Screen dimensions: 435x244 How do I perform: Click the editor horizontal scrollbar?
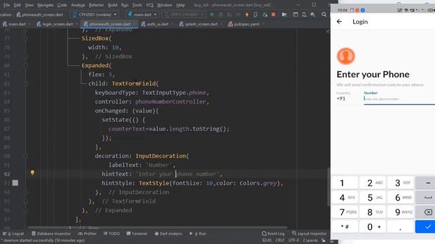pos(158,228)
